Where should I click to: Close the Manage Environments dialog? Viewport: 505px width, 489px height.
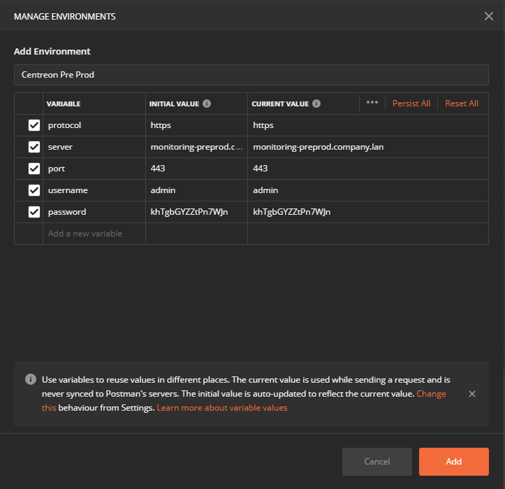point(488,16)
